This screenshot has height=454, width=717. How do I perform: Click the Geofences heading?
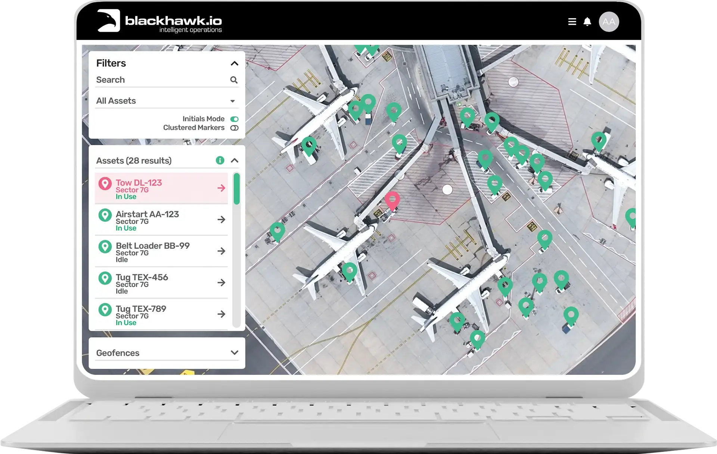coord(118,353)
